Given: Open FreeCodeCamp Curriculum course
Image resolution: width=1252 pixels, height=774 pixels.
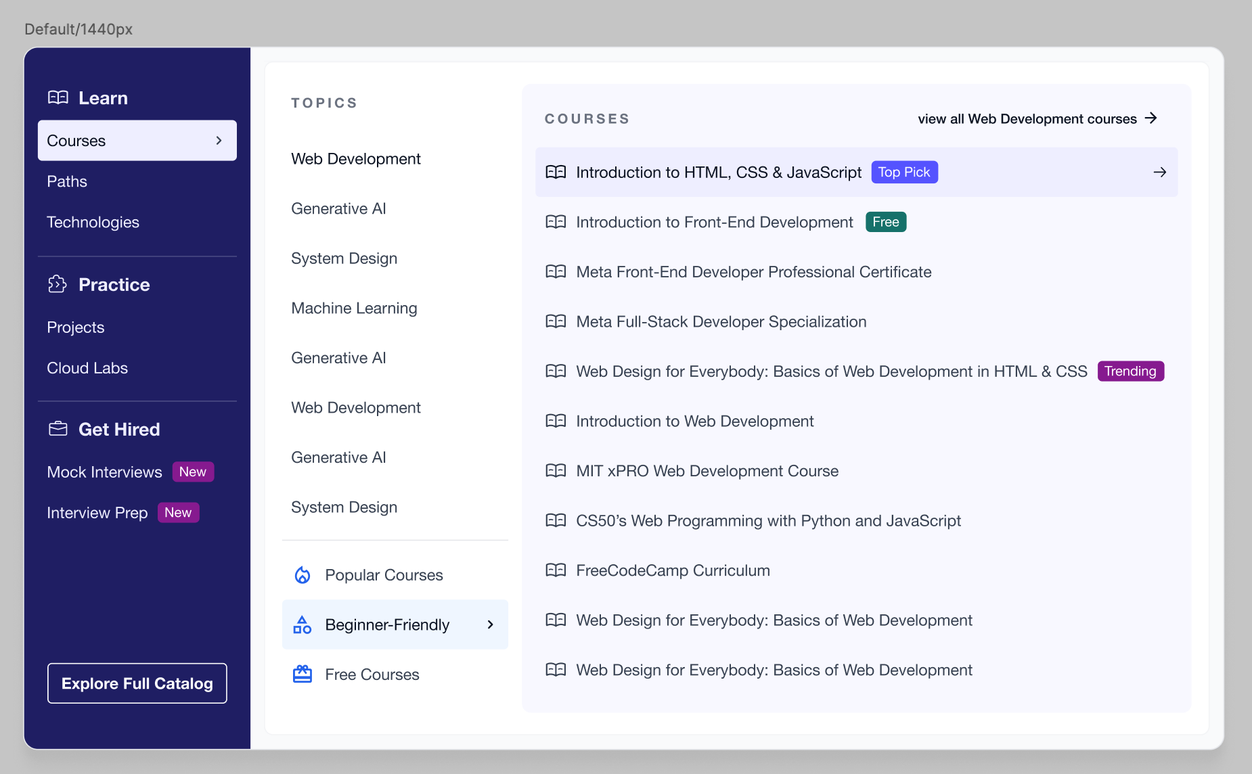Looking at the screenshot, I should point(673,570).
